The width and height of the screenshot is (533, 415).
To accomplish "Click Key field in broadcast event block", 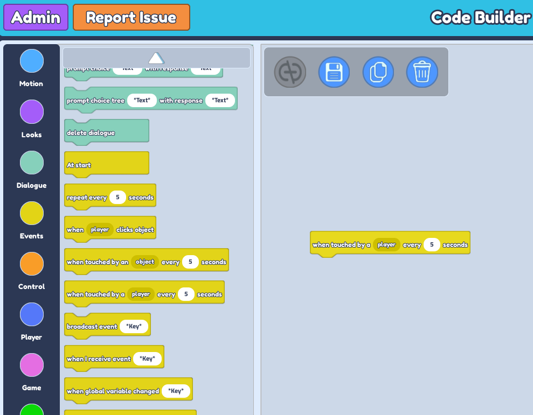I will click(134, 327).
